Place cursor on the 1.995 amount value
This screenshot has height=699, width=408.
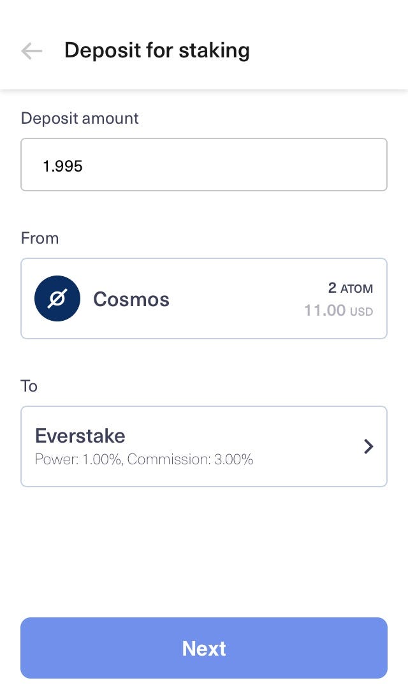[x=62, y=166]
